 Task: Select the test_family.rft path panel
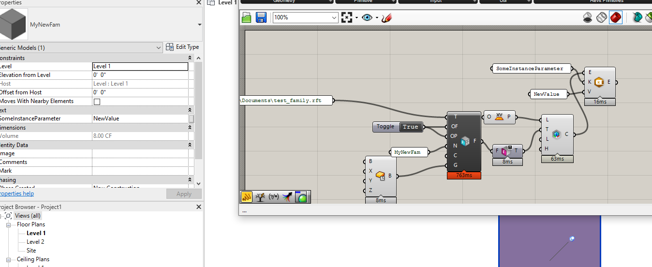pos(287,101)
